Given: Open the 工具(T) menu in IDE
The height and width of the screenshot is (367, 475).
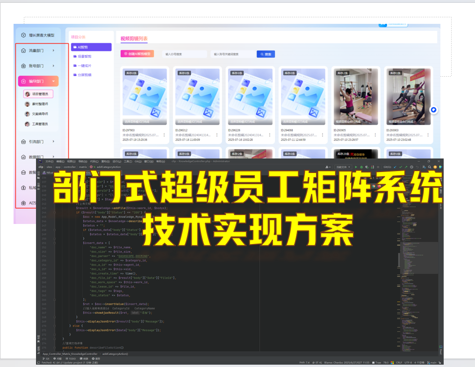Looking at the screenshot, I should [x=128, y=161].
